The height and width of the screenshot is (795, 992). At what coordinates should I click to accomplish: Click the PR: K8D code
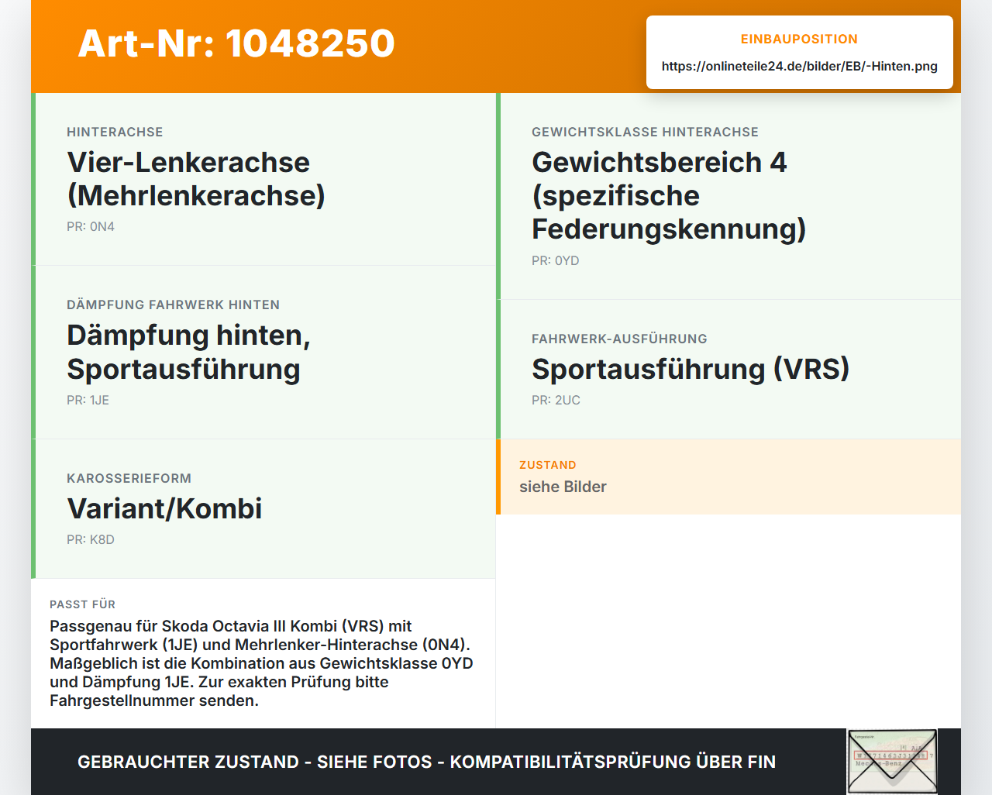pos(90,539)
